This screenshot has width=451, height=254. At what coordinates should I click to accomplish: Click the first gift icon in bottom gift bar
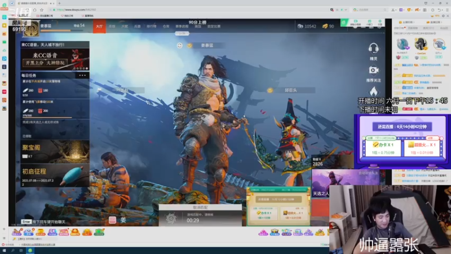[17, 232]
